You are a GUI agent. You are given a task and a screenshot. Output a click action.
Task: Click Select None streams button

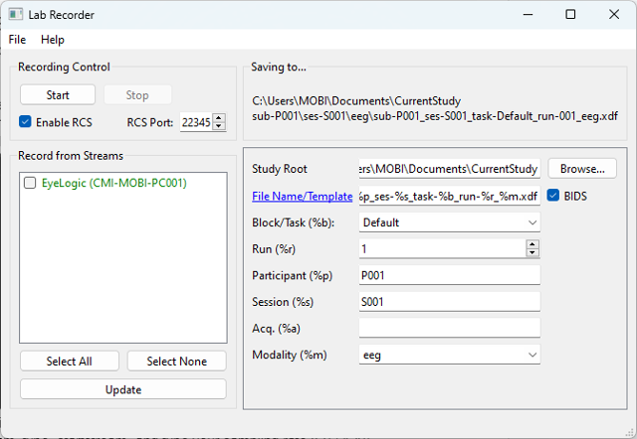pyautogui.click(x=177, y=361)
